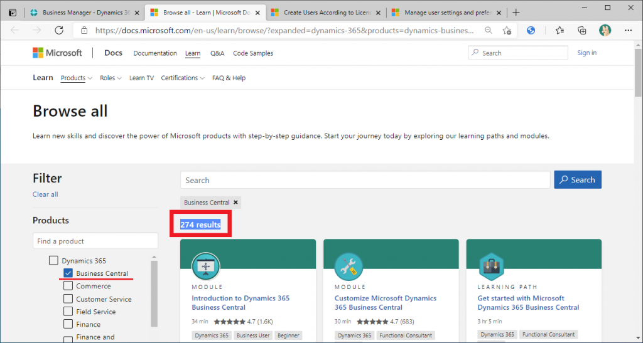This screenshot has width=643, height=343.
Task: Expand the Certifications dropdown menu
Action: (x=183, y=78)
